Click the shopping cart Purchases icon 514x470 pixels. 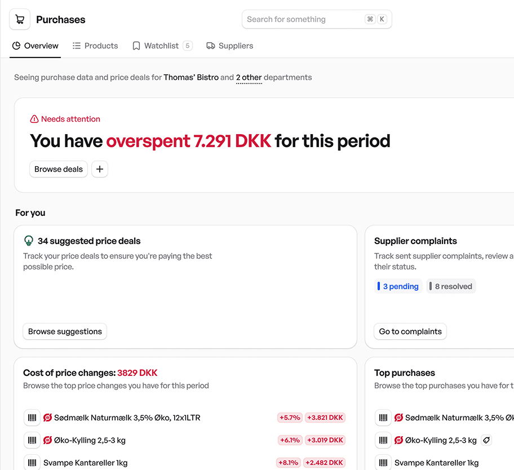click(20, 20)
